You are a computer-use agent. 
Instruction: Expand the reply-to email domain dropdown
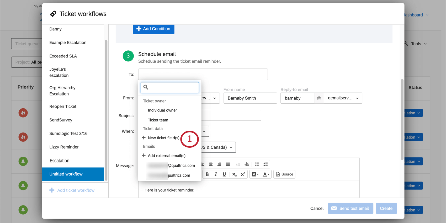(343, 98)
